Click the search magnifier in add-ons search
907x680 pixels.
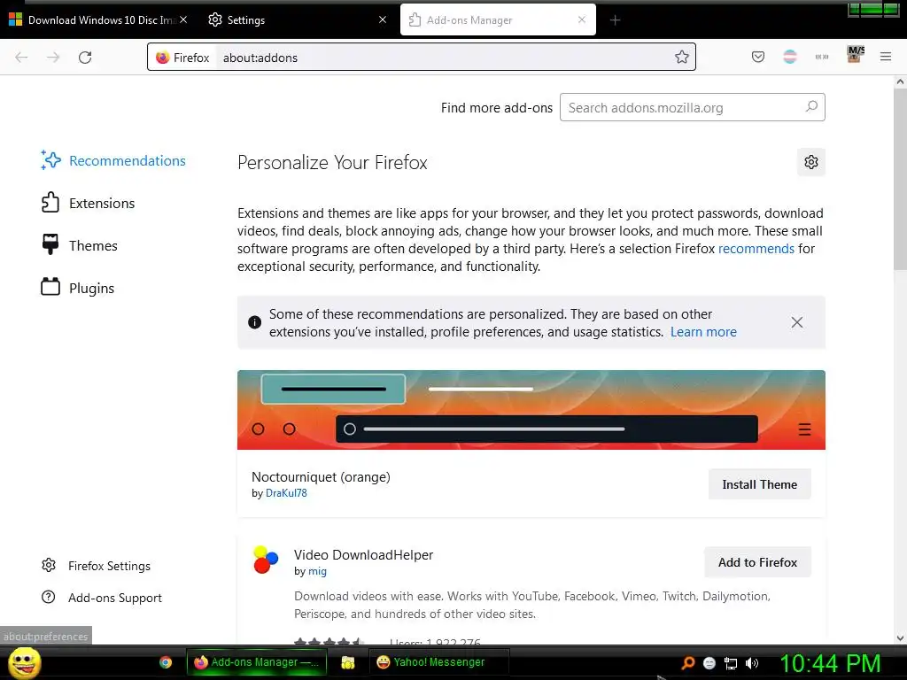click(x=811, y=106)
